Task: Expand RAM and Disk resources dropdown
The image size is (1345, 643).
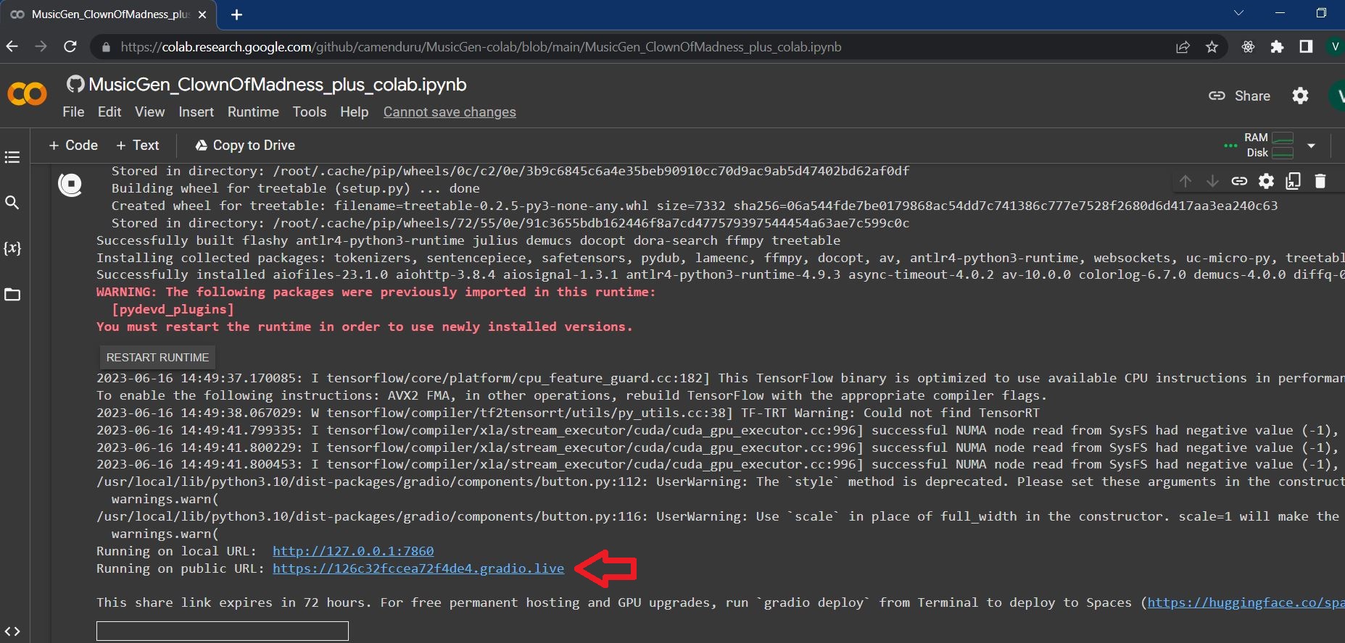Action: click(x=1311, y=146)
